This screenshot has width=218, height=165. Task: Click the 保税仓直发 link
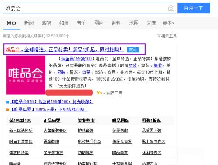(x=122, y=141)
